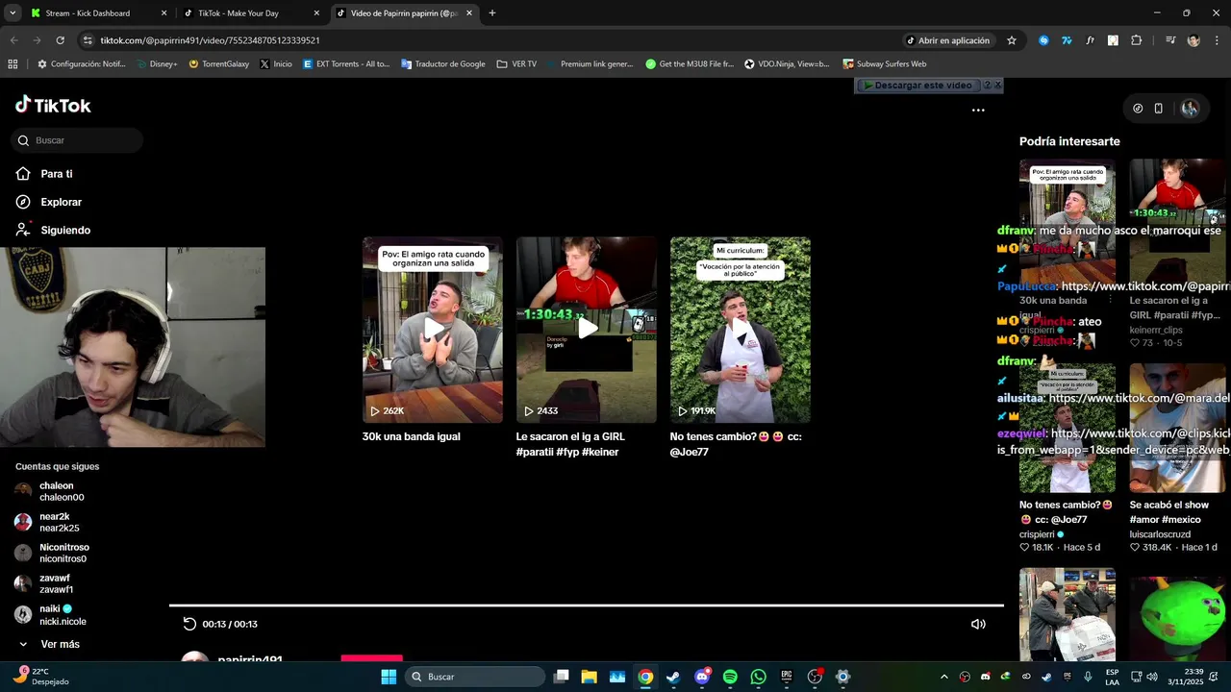The width and height of the screenshot is (1231, 692).
Task: Close the Stream - Kick Dashboard tab
Action: point(163,13)
